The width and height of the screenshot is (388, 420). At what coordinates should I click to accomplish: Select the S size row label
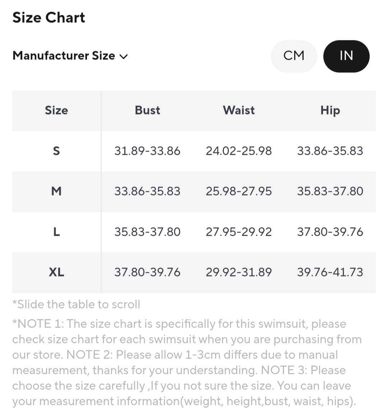pos(56,151)
